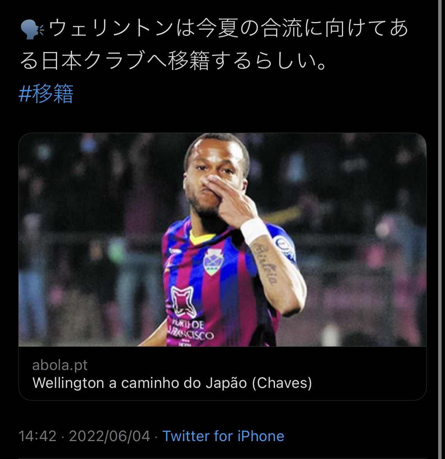Open the Wellington player photo preview

point(222,240)
